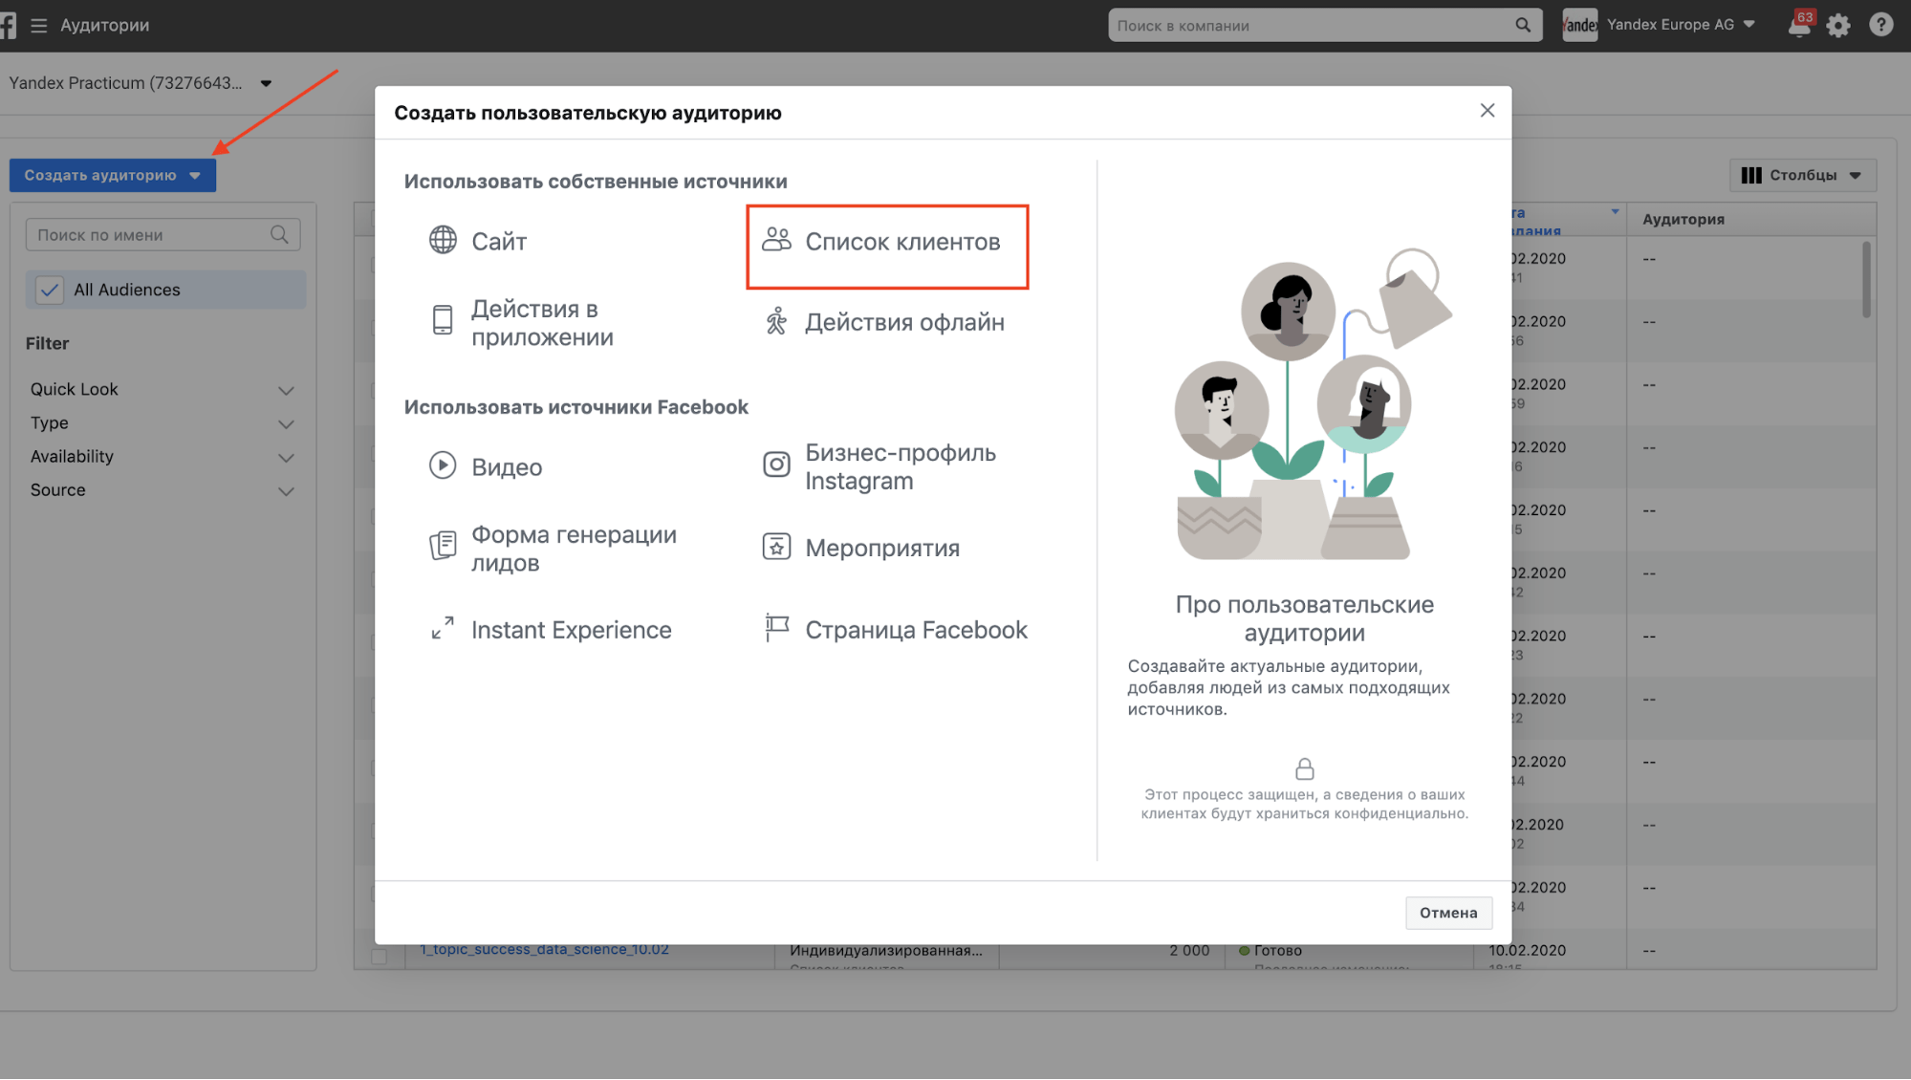The width and height of the screenshot is (1911, 1080).
Task: Click the Отмена button in the dialog
Action: 1447,913
